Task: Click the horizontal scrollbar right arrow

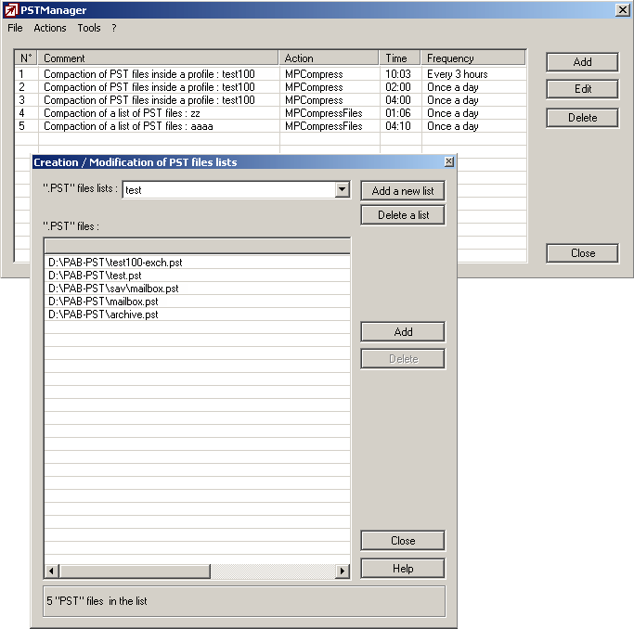Action: [x=343, y=571]
